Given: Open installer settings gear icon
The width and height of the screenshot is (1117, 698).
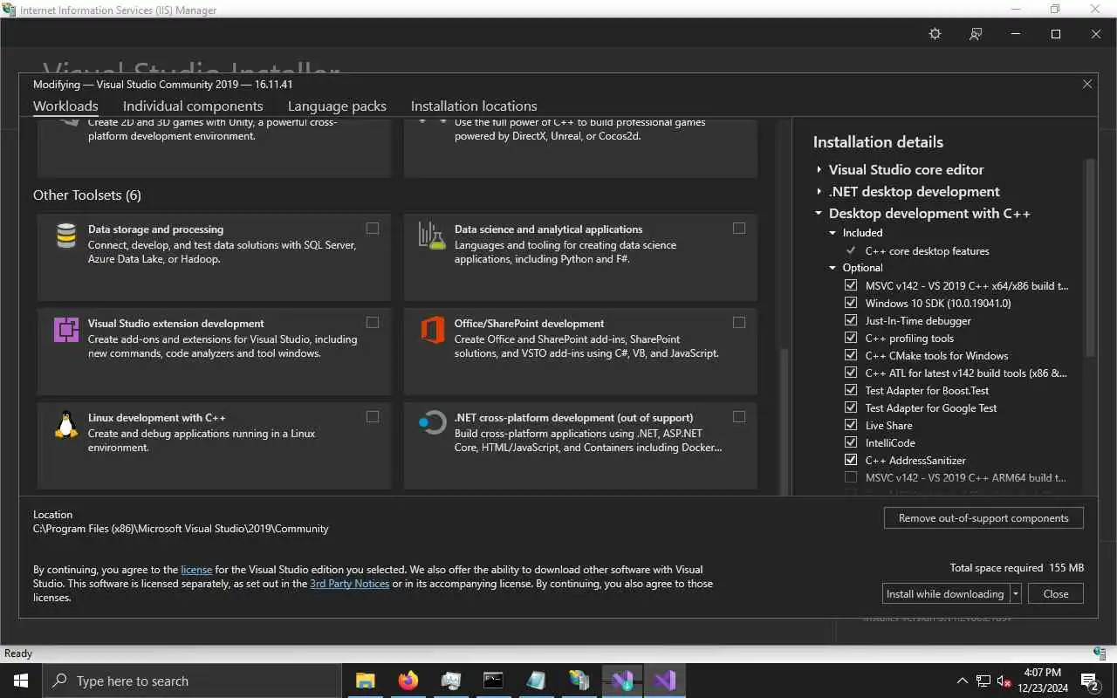Looking at the screenshot, I should point(935,34).
